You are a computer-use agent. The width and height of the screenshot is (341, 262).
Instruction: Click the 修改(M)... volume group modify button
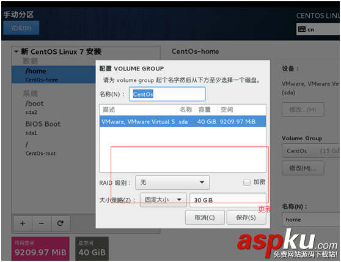303,168
